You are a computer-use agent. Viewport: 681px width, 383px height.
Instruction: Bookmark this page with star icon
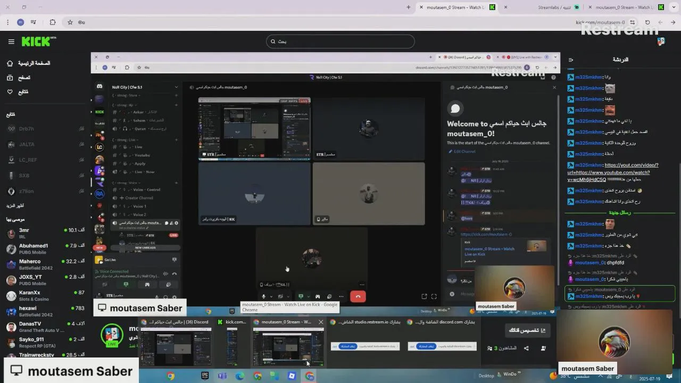coord(70,22)
